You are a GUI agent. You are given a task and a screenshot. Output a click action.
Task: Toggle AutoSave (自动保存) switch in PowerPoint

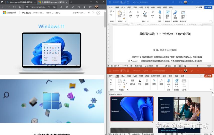123,71
